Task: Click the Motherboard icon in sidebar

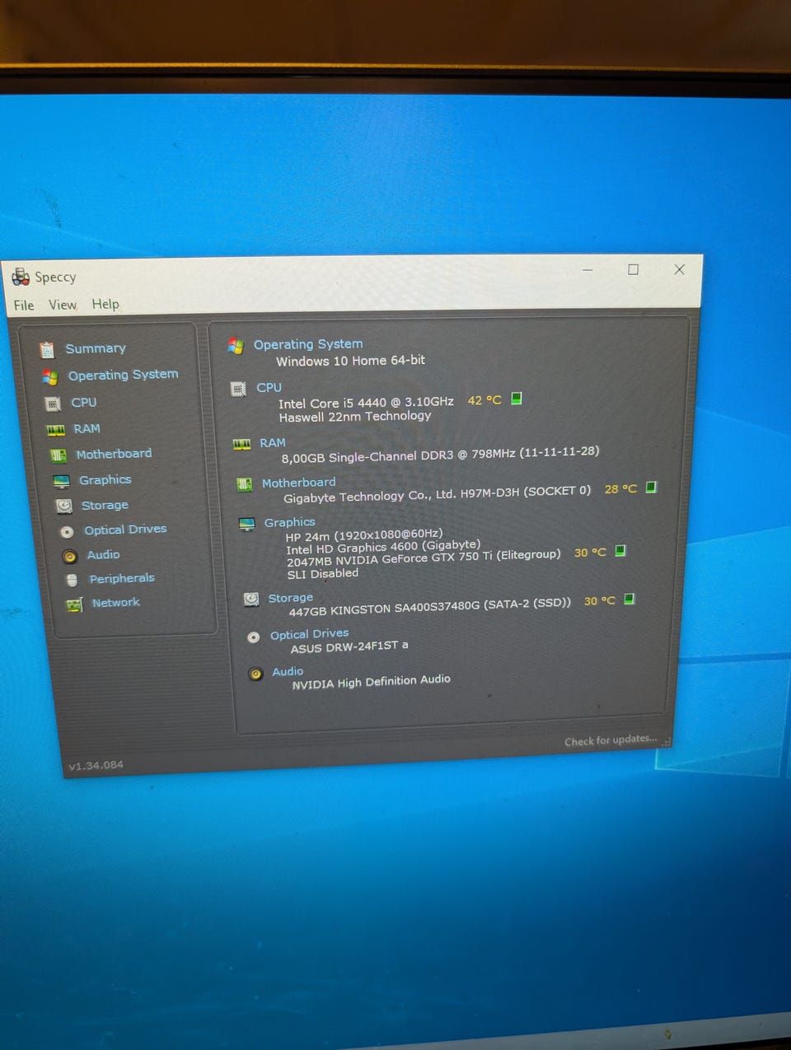Action: 59,455
